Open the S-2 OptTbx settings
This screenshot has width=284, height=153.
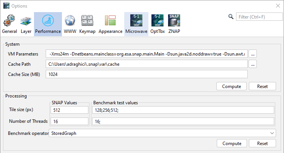[x=157, y=24]
